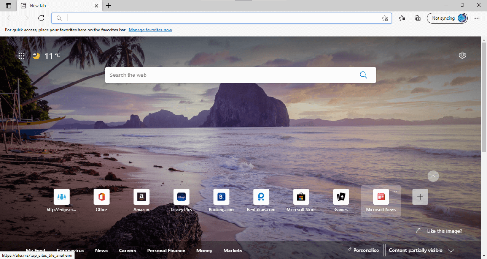Switch to the Markets feed tab
The height and width of the screenshot is (259, 487).
(232, 251)
